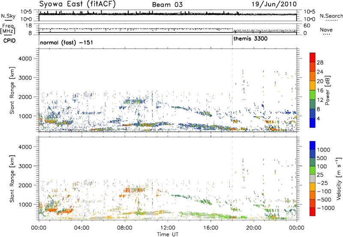This screenshot has height=237, width=343.
Task: Click the '4000' tick of the power panel
Action: (x=25, y=59)
